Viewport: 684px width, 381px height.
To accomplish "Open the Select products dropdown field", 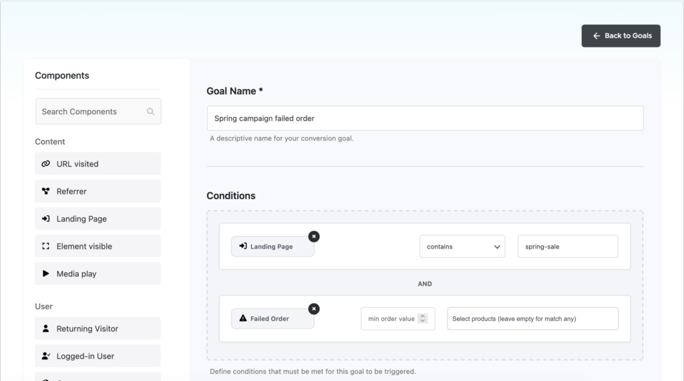I will [x=532, y=319].
